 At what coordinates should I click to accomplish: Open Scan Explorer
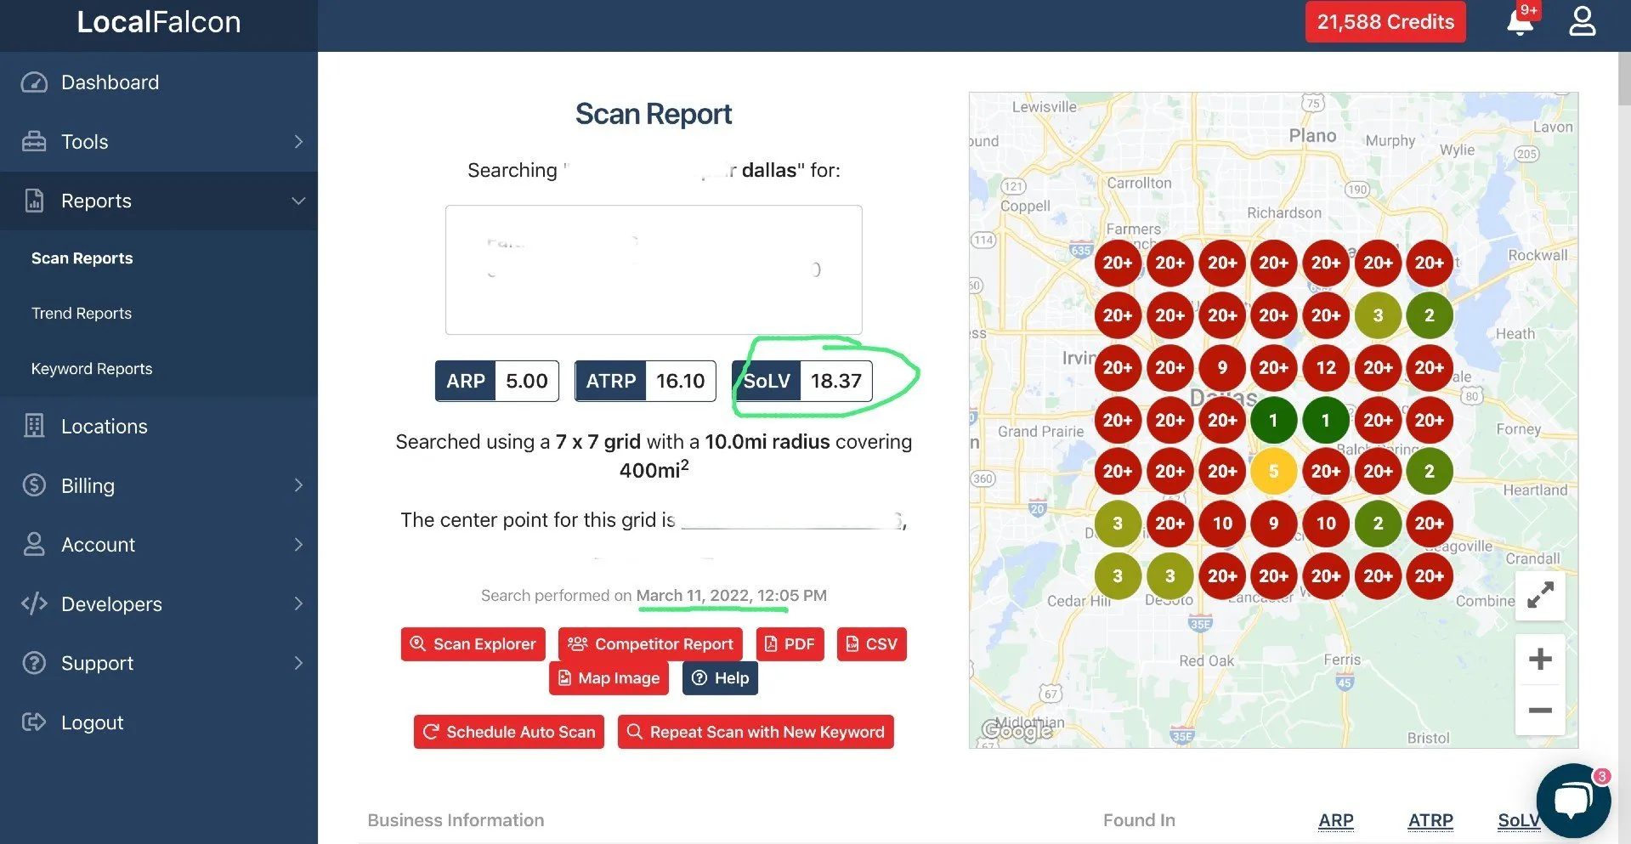(473, 644)
